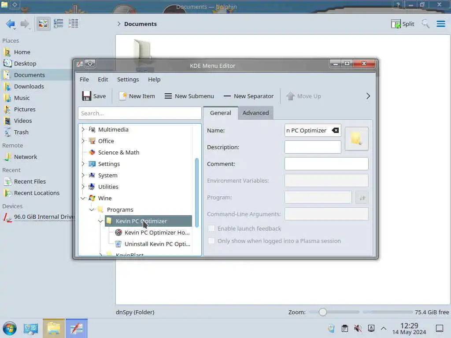Select the Multimedia category icon
451x338 pixels.
click(x=92, y=130)
